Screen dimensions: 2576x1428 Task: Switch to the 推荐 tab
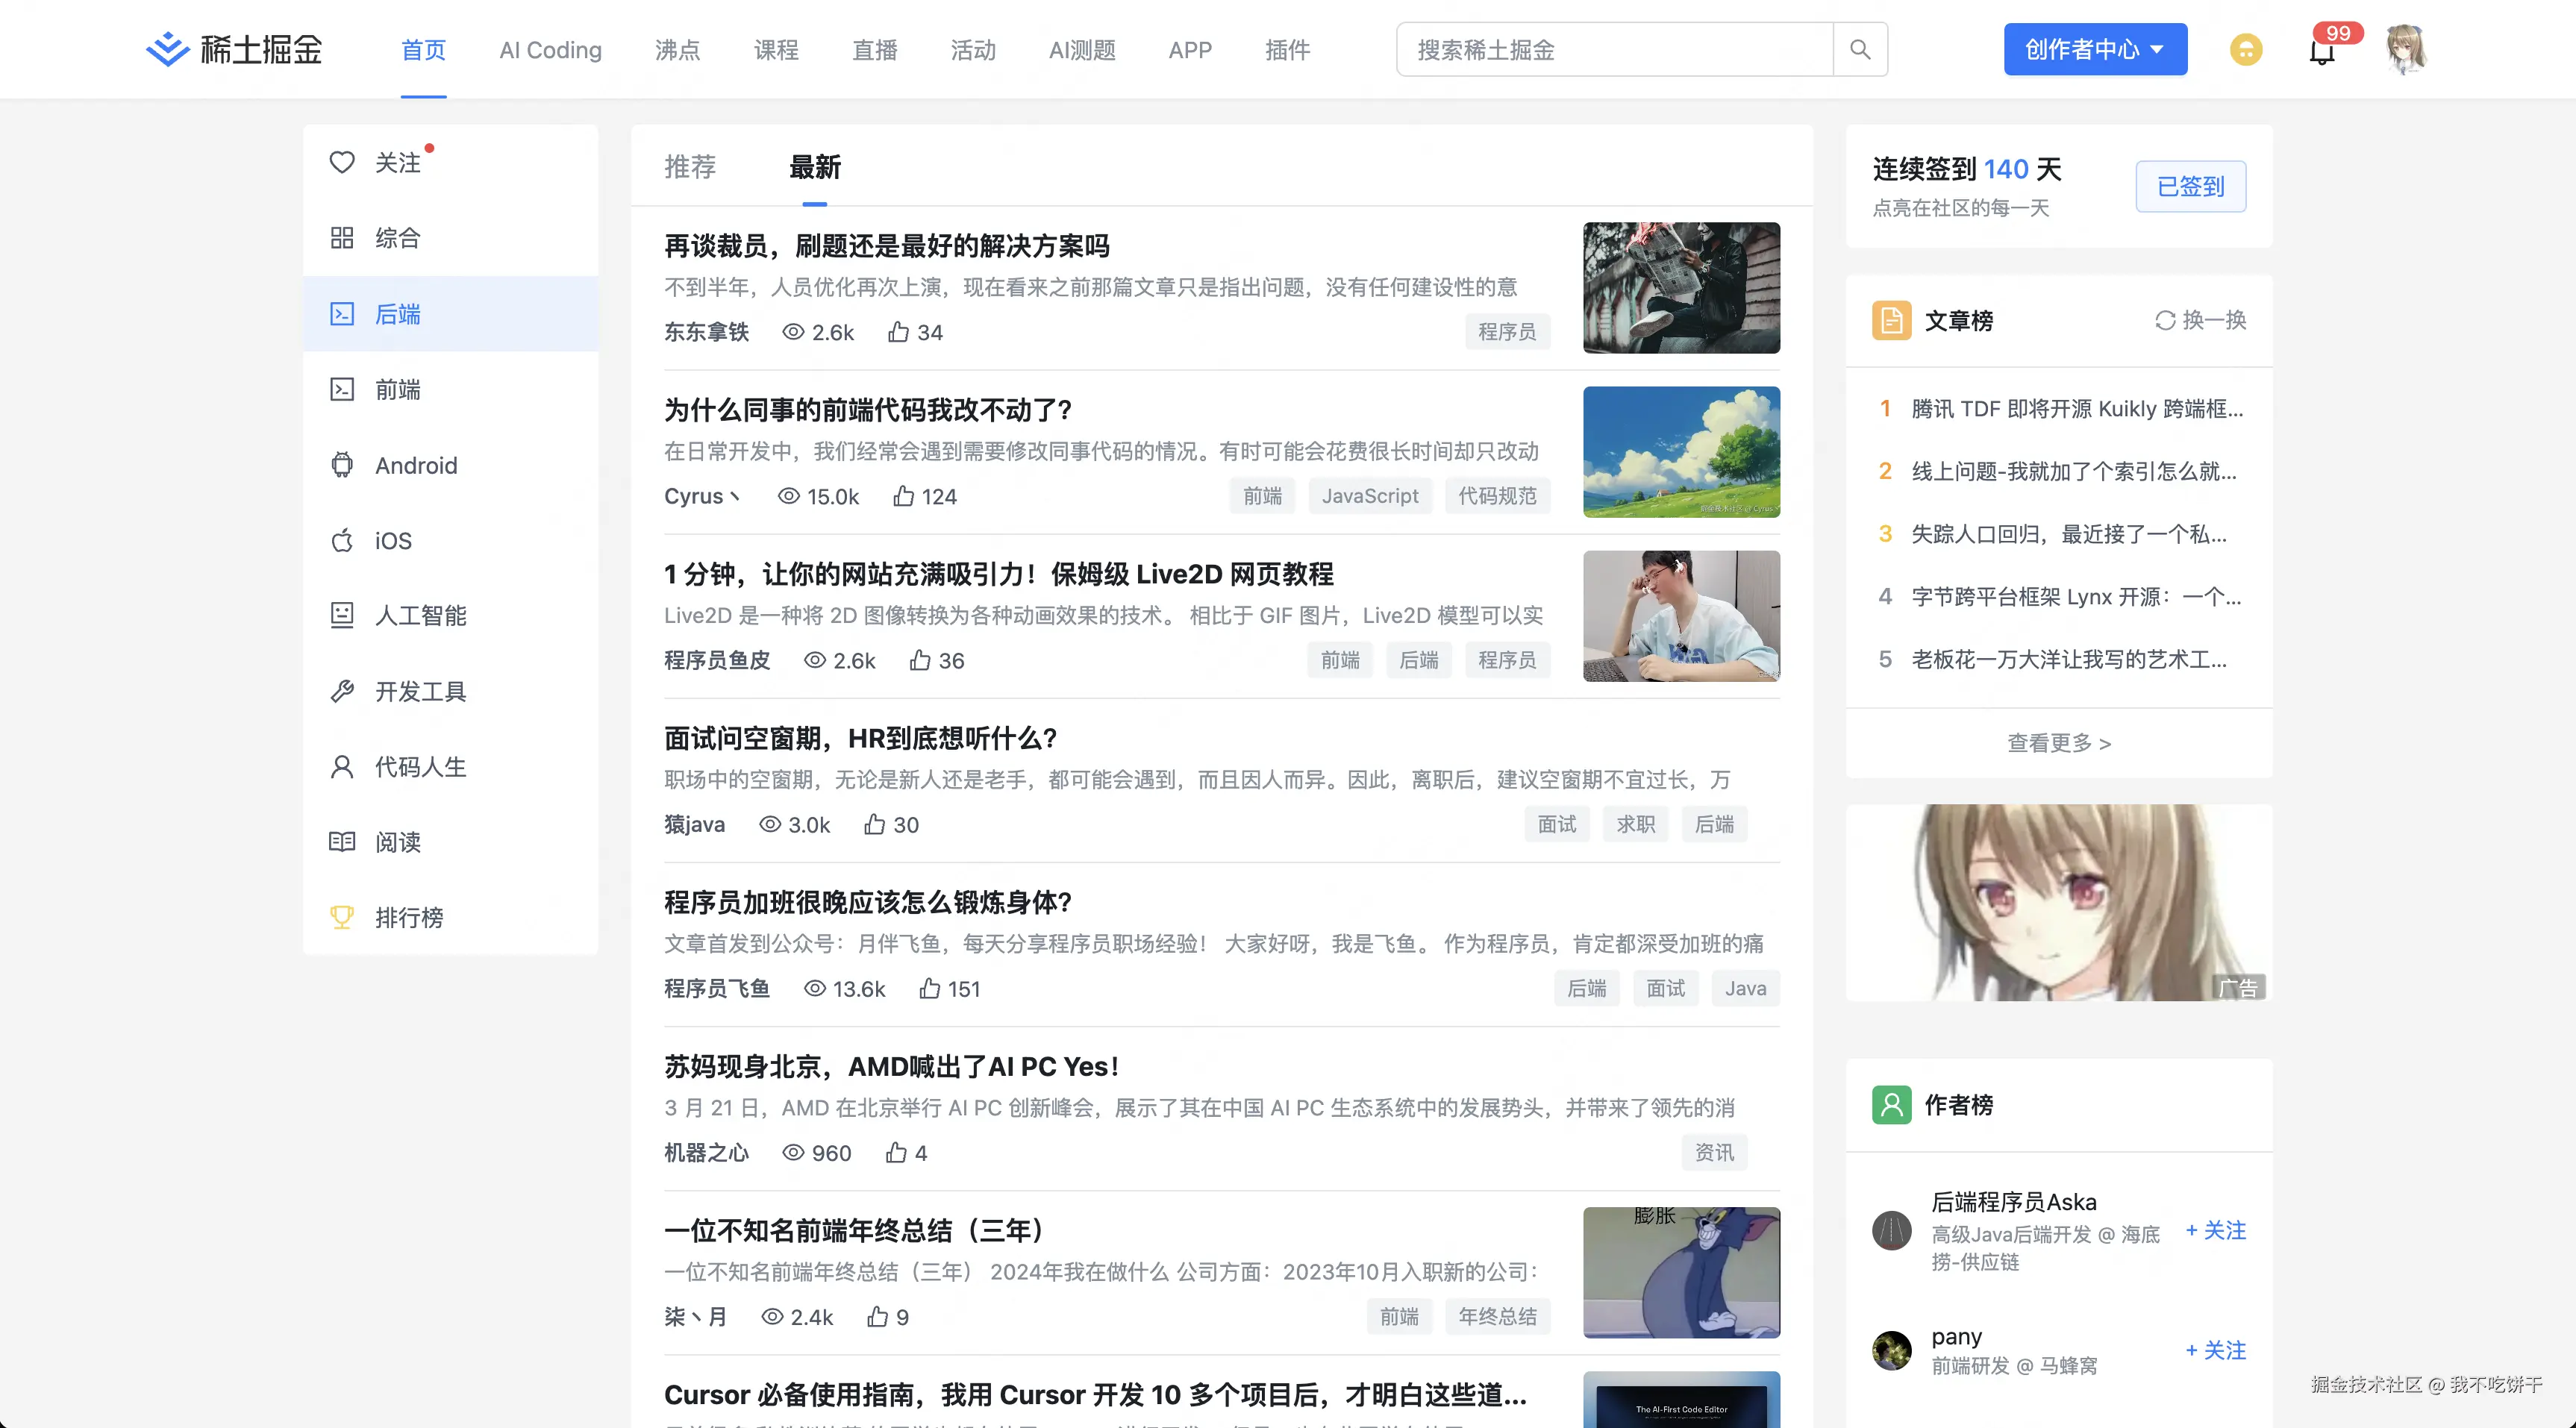pos(690,167)
